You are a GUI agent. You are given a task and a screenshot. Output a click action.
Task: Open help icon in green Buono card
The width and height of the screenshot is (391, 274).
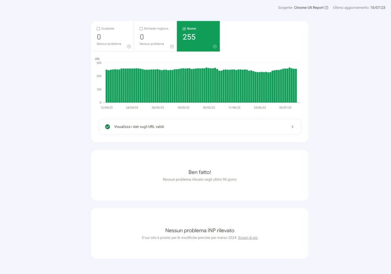point(215,47)
